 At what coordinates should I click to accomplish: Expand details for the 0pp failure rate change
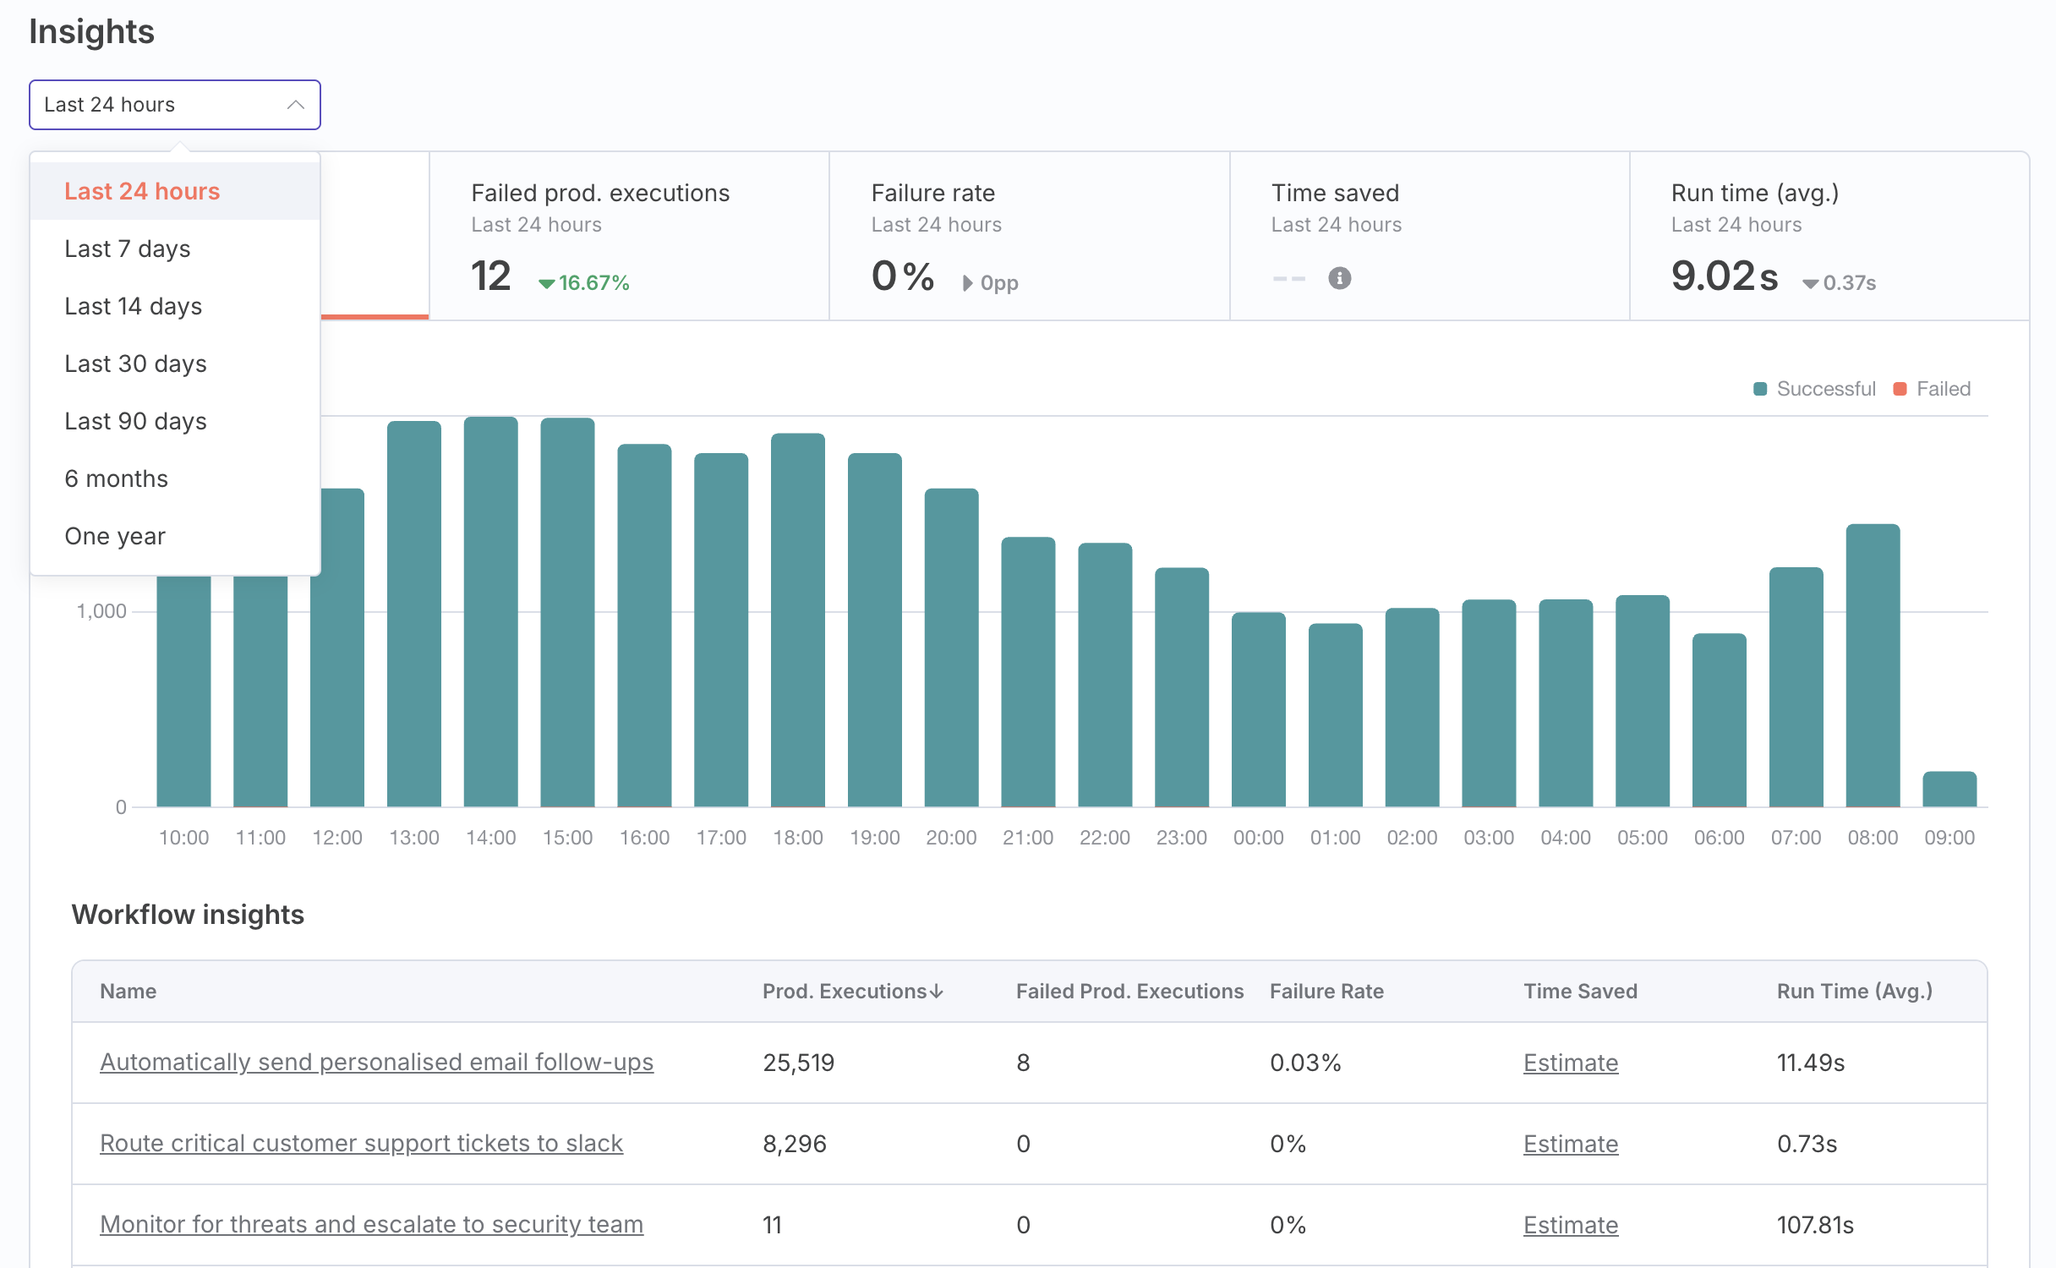tap(966, 284)
